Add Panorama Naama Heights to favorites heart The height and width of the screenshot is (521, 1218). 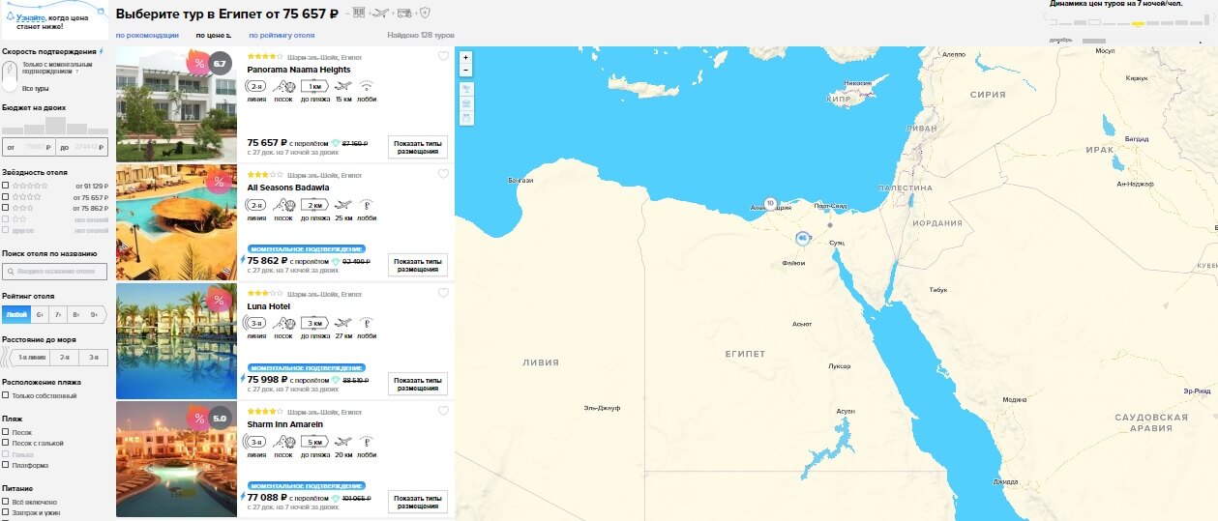point(443,56)
